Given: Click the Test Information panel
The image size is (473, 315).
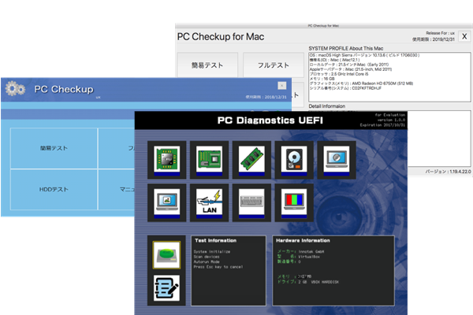Looking at the screenshot, I should (x=229, y=271).
